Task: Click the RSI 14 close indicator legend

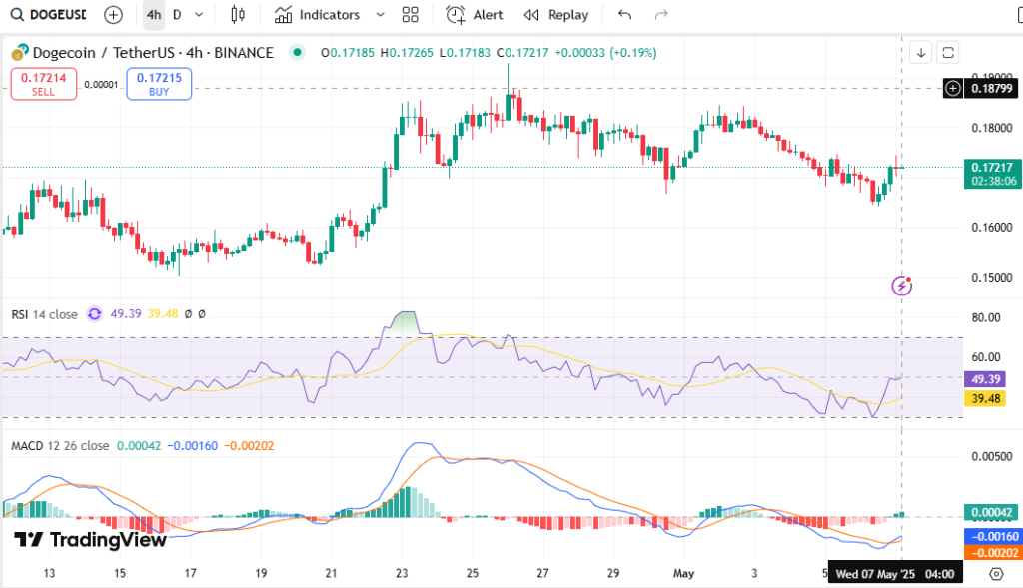Action: tap(44, 314)
